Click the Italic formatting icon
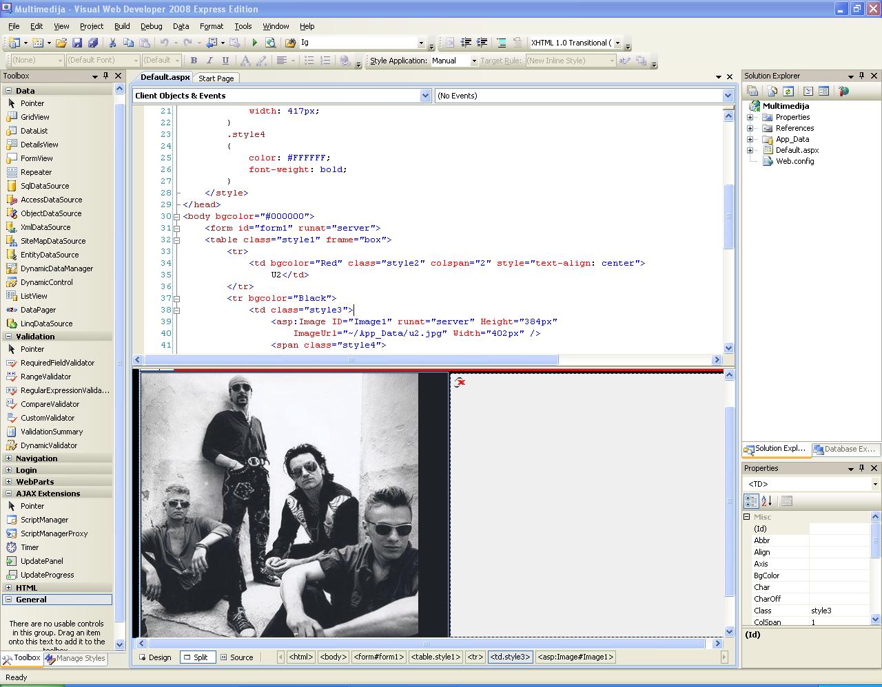The height and width of the screenshot is (687, 882). coord(209,61)
